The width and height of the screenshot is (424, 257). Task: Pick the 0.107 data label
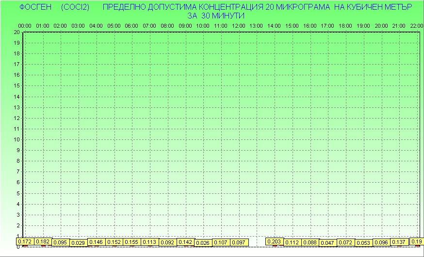click(x=221, y=242)
